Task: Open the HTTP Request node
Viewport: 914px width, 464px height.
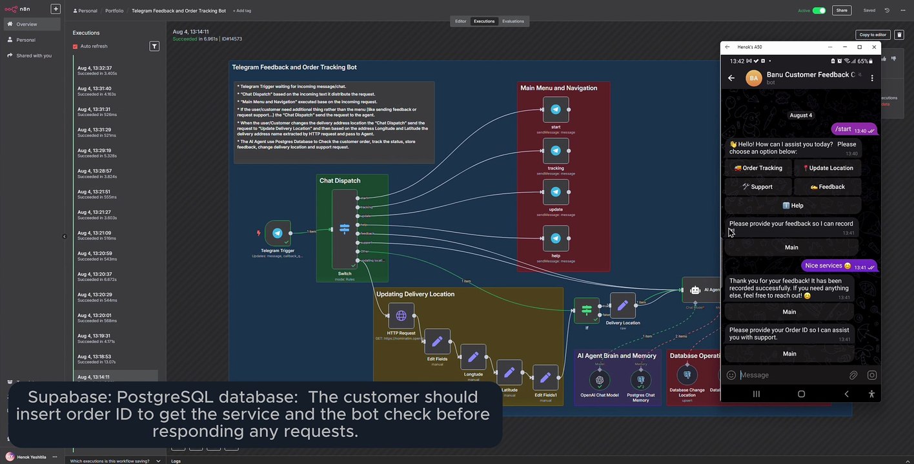Action: 401,316
